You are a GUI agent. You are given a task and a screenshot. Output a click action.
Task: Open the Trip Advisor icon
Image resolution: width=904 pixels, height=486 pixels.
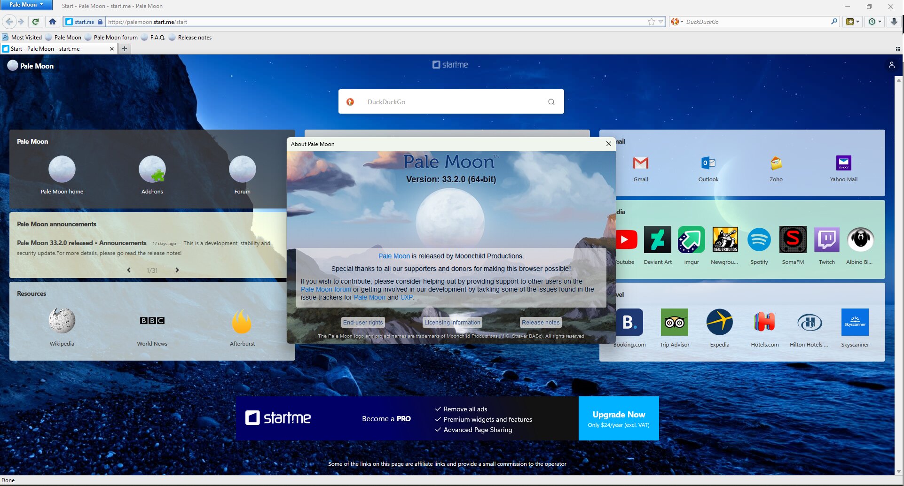pyautogui.click(x=674, y=322)
